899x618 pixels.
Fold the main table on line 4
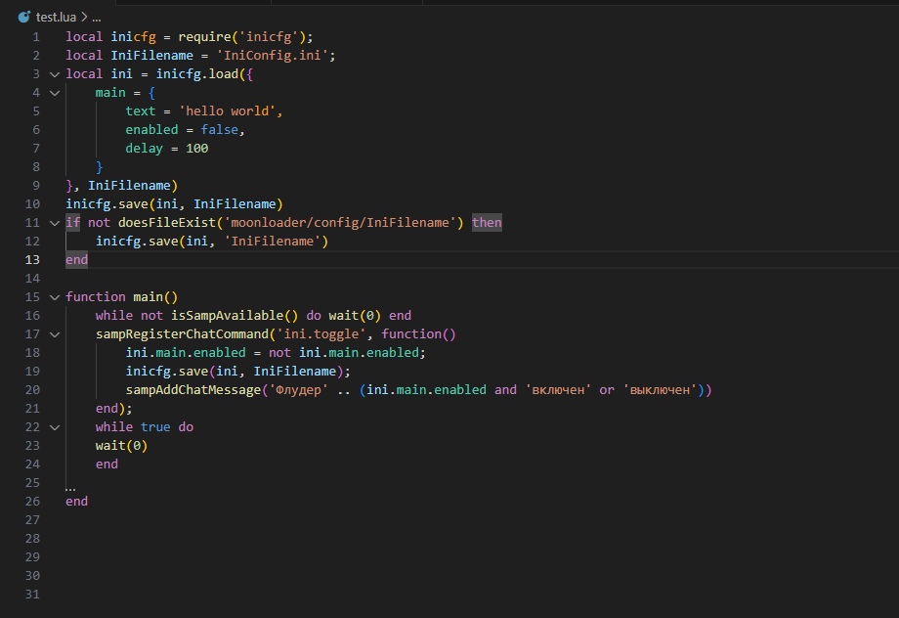(x=54, y=93)
